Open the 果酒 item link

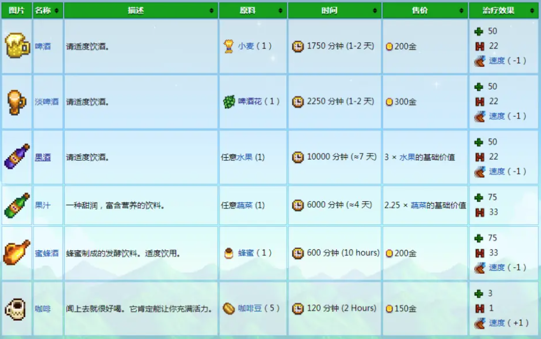tap(43, 157)
